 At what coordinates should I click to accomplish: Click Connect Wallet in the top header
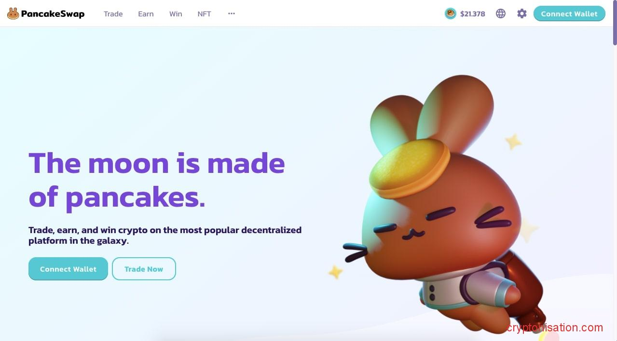click(569, 13)
